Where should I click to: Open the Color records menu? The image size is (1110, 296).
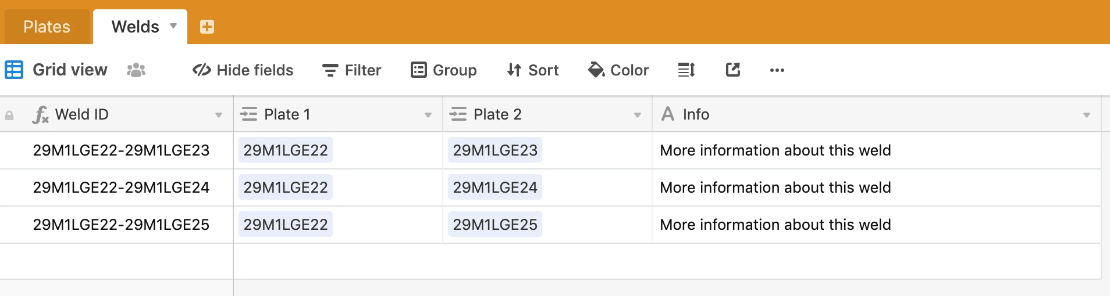[x=618, y=70]
